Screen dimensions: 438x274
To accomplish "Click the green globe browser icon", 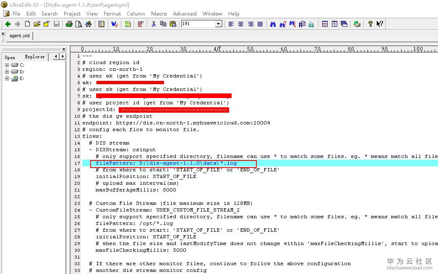I will pyautogui.click(x=357, y=24).
